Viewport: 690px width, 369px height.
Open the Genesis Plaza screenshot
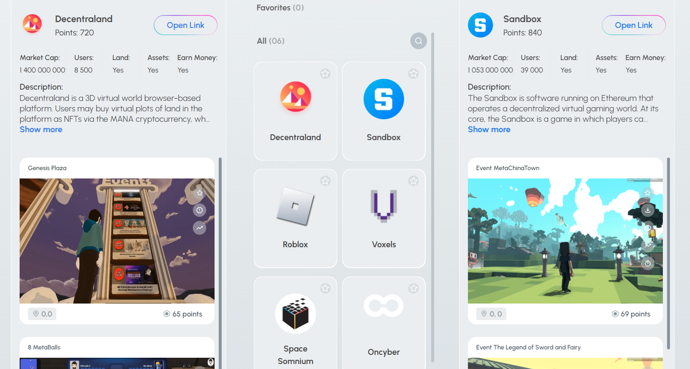[x=117, y=241]
